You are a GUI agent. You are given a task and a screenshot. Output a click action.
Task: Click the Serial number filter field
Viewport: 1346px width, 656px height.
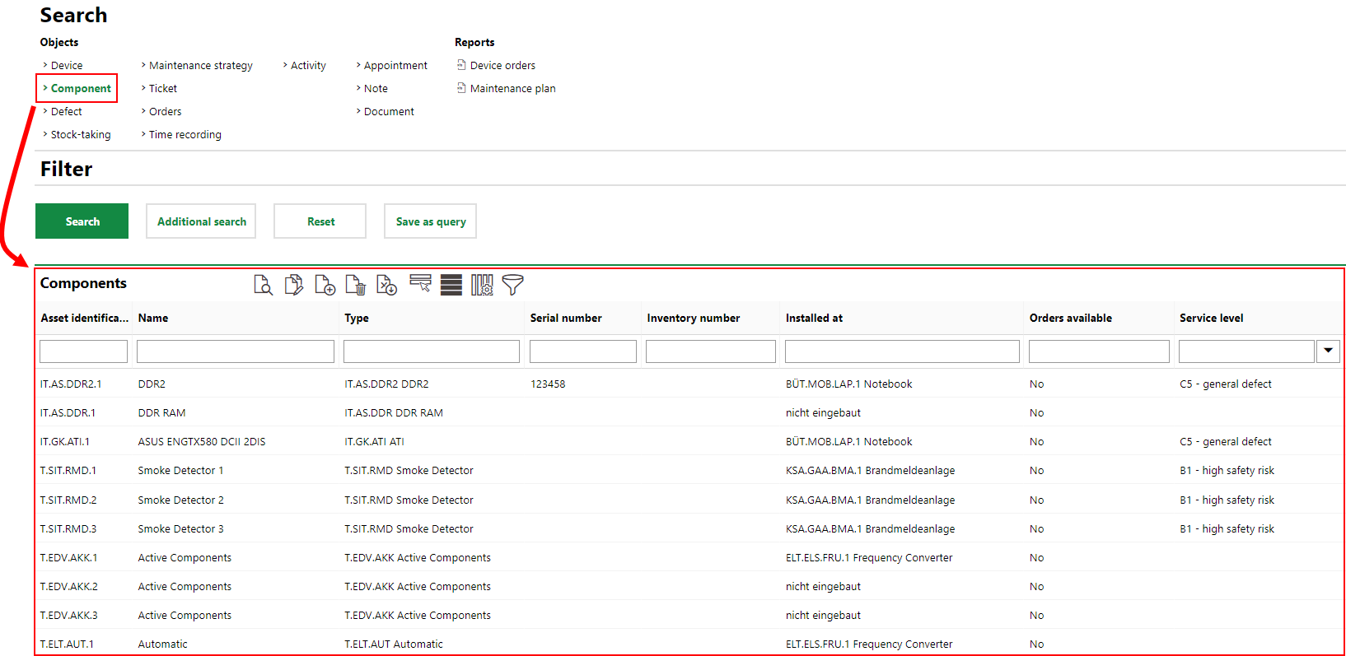coord(583,351)
